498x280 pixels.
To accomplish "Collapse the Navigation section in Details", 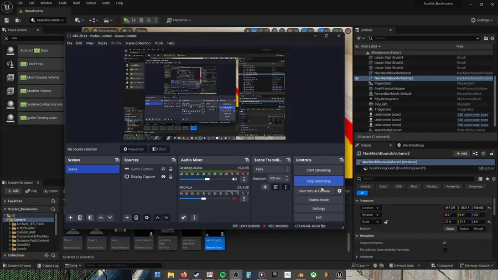I will [x=357, y=236].
